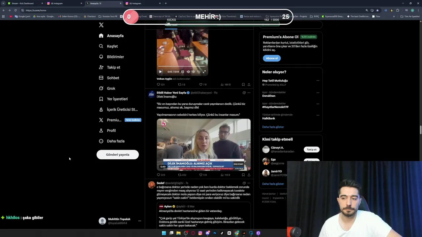Click video progress bar of Volkan Aygün video
422x237 pixels.
pyautogui.click(x=182, y=67)
